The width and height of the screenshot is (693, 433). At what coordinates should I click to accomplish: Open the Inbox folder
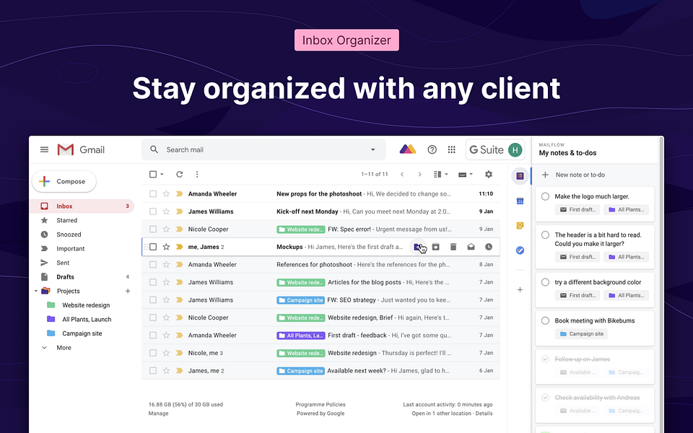click(x=82, y=206)
